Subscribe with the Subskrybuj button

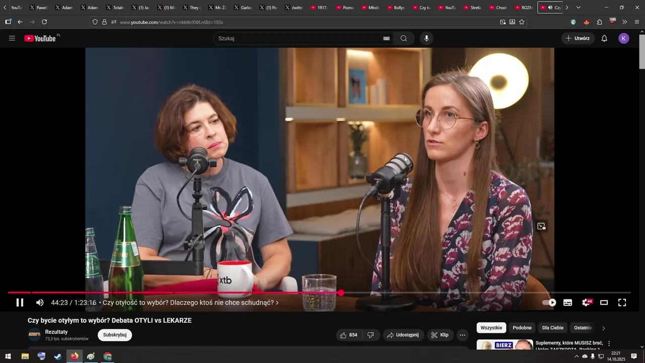pos(115,335)
